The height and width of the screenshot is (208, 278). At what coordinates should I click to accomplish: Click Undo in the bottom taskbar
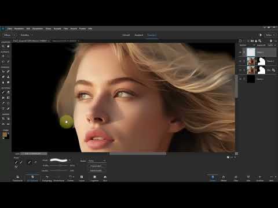47,178
